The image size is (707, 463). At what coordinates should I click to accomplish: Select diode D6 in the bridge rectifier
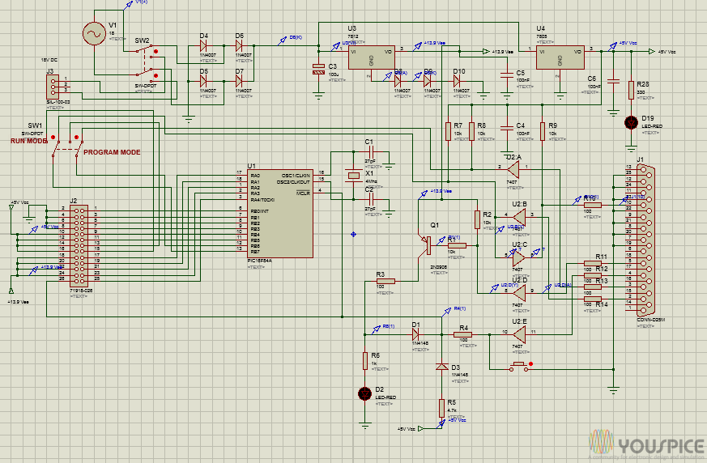coord(239,45)
